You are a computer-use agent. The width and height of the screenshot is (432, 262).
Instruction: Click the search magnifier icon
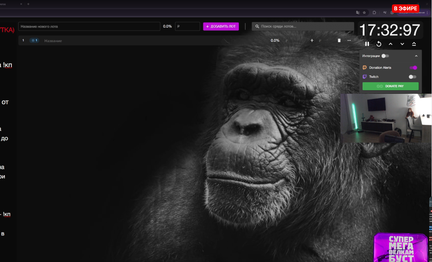[x=257, y=27]
